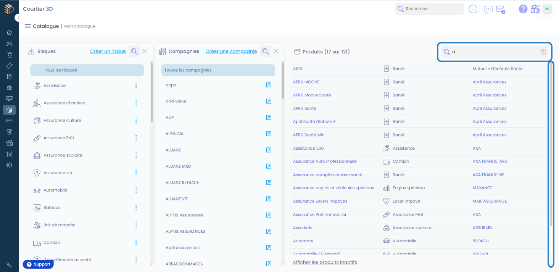Open the ticket icon in the sidebar
The width and height of the screenshot is (559, 272).
click(9, 66)
